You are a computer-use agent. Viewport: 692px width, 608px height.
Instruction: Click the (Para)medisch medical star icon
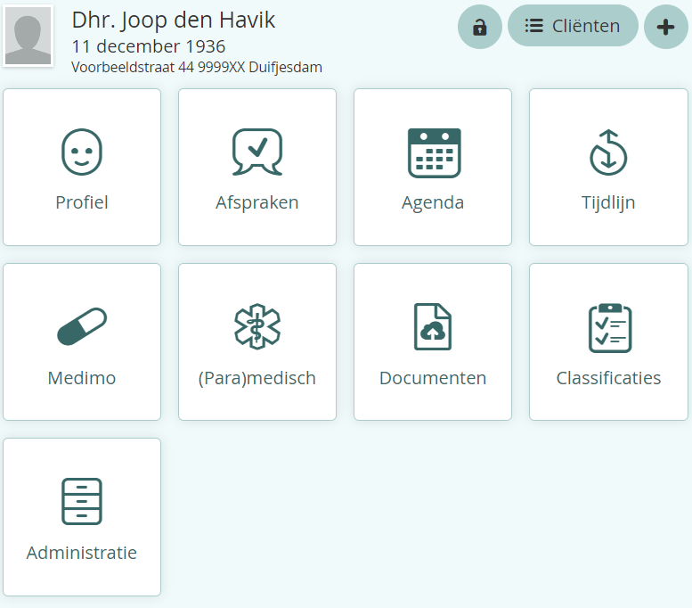pos(257,326)
